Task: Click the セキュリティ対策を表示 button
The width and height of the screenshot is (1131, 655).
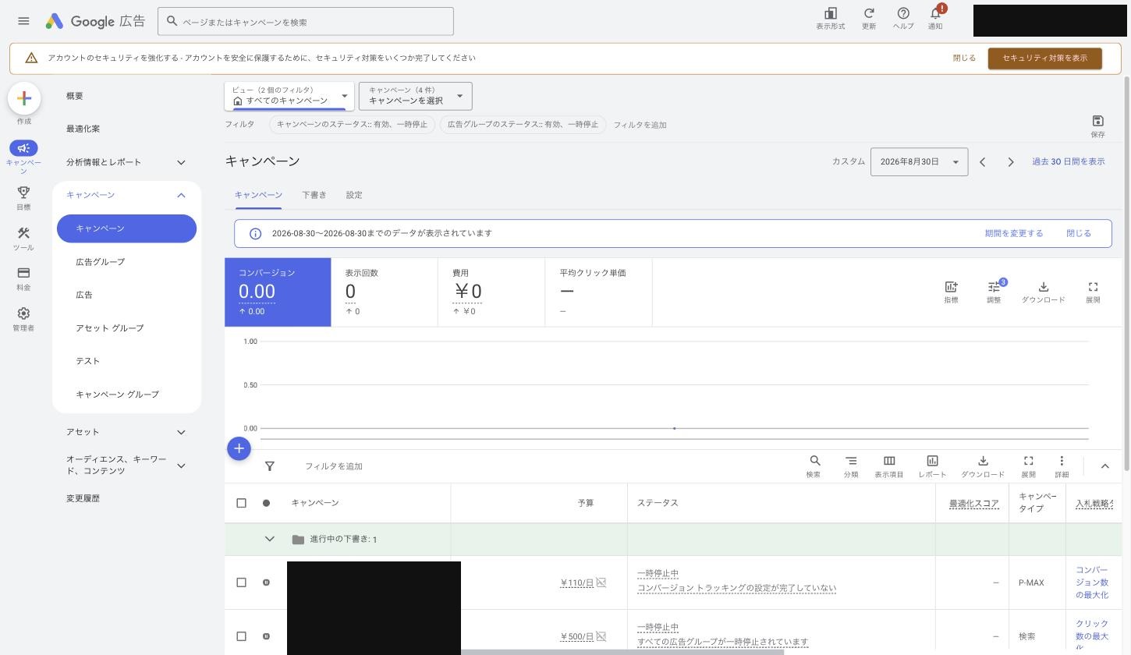Action: tap(1045, 58)
